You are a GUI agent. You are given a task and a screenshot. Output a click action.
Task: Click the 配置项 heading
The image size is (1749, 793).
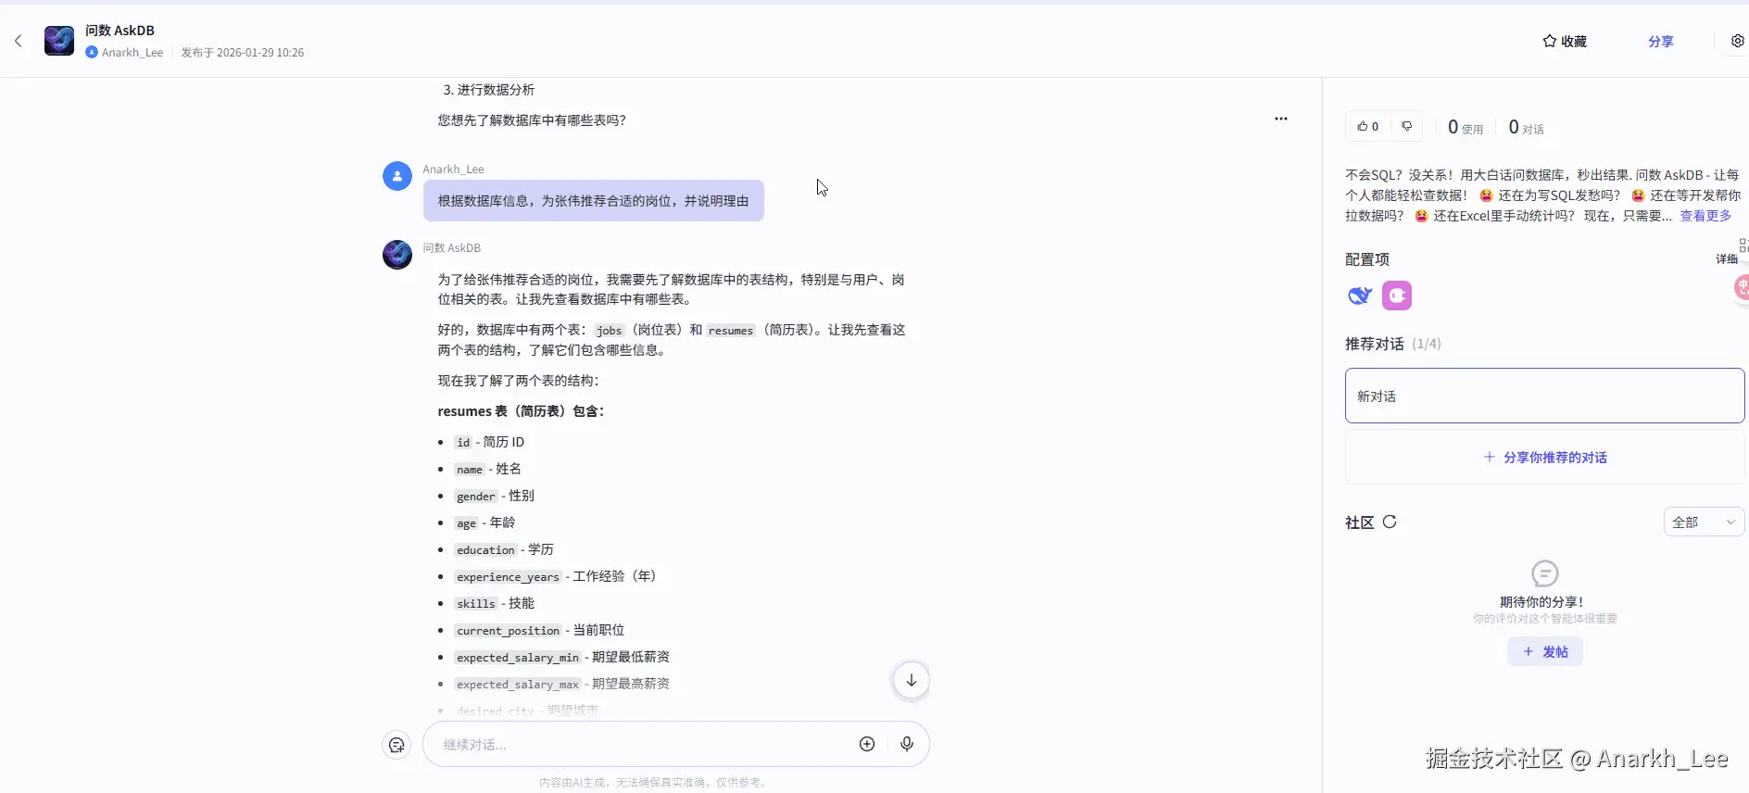(x=1367, y=259)
